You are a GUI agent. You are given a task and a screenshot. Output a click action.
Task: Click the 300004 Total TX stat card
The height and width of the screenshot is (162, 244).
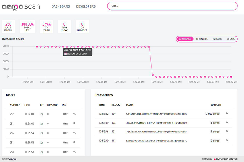(27, 27)
